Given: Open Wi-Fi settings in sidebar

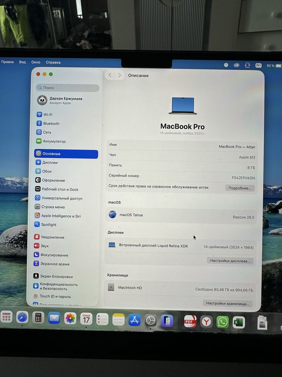Looking at the screenshot, I should point(44,115).
